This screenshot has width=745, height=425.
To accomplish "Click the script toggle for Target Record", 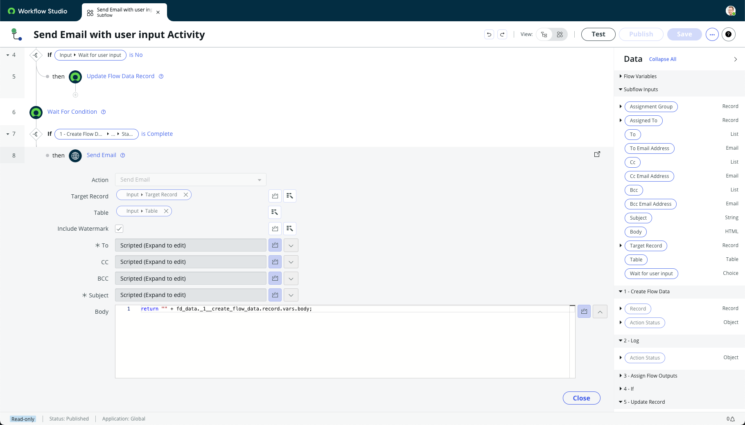I will point(275,196).
